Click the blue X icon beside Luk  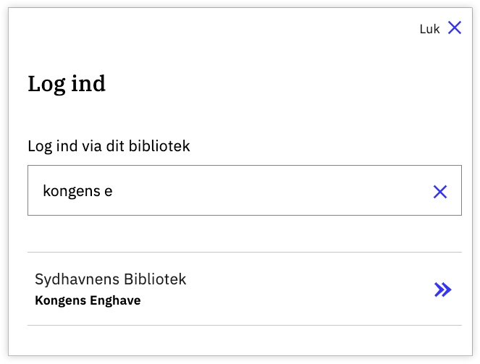(454, 28)
